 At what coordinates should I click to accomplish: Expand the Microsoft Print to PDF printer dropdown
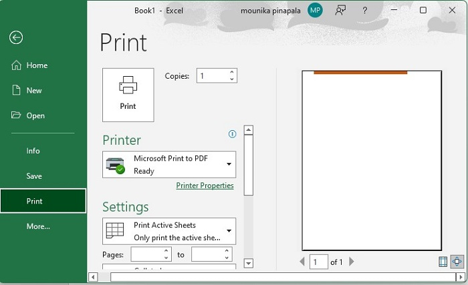229,164
